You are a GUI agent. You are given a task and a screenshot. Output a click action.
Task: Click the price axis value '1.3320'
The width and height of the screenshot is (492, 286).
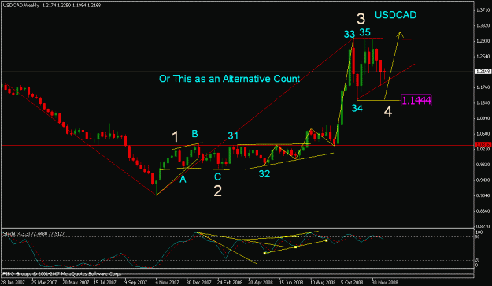(483, 25)
